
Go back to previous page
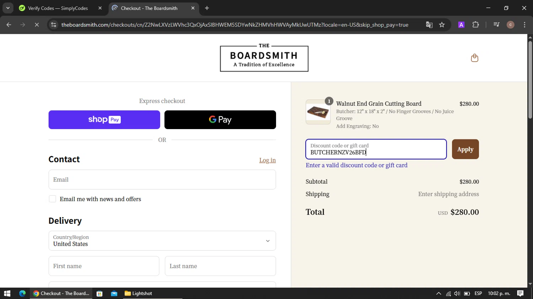[9, 25]
